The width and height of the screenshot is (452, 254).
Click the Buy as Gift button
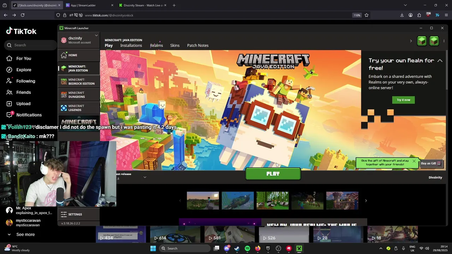tap(431, 163)
